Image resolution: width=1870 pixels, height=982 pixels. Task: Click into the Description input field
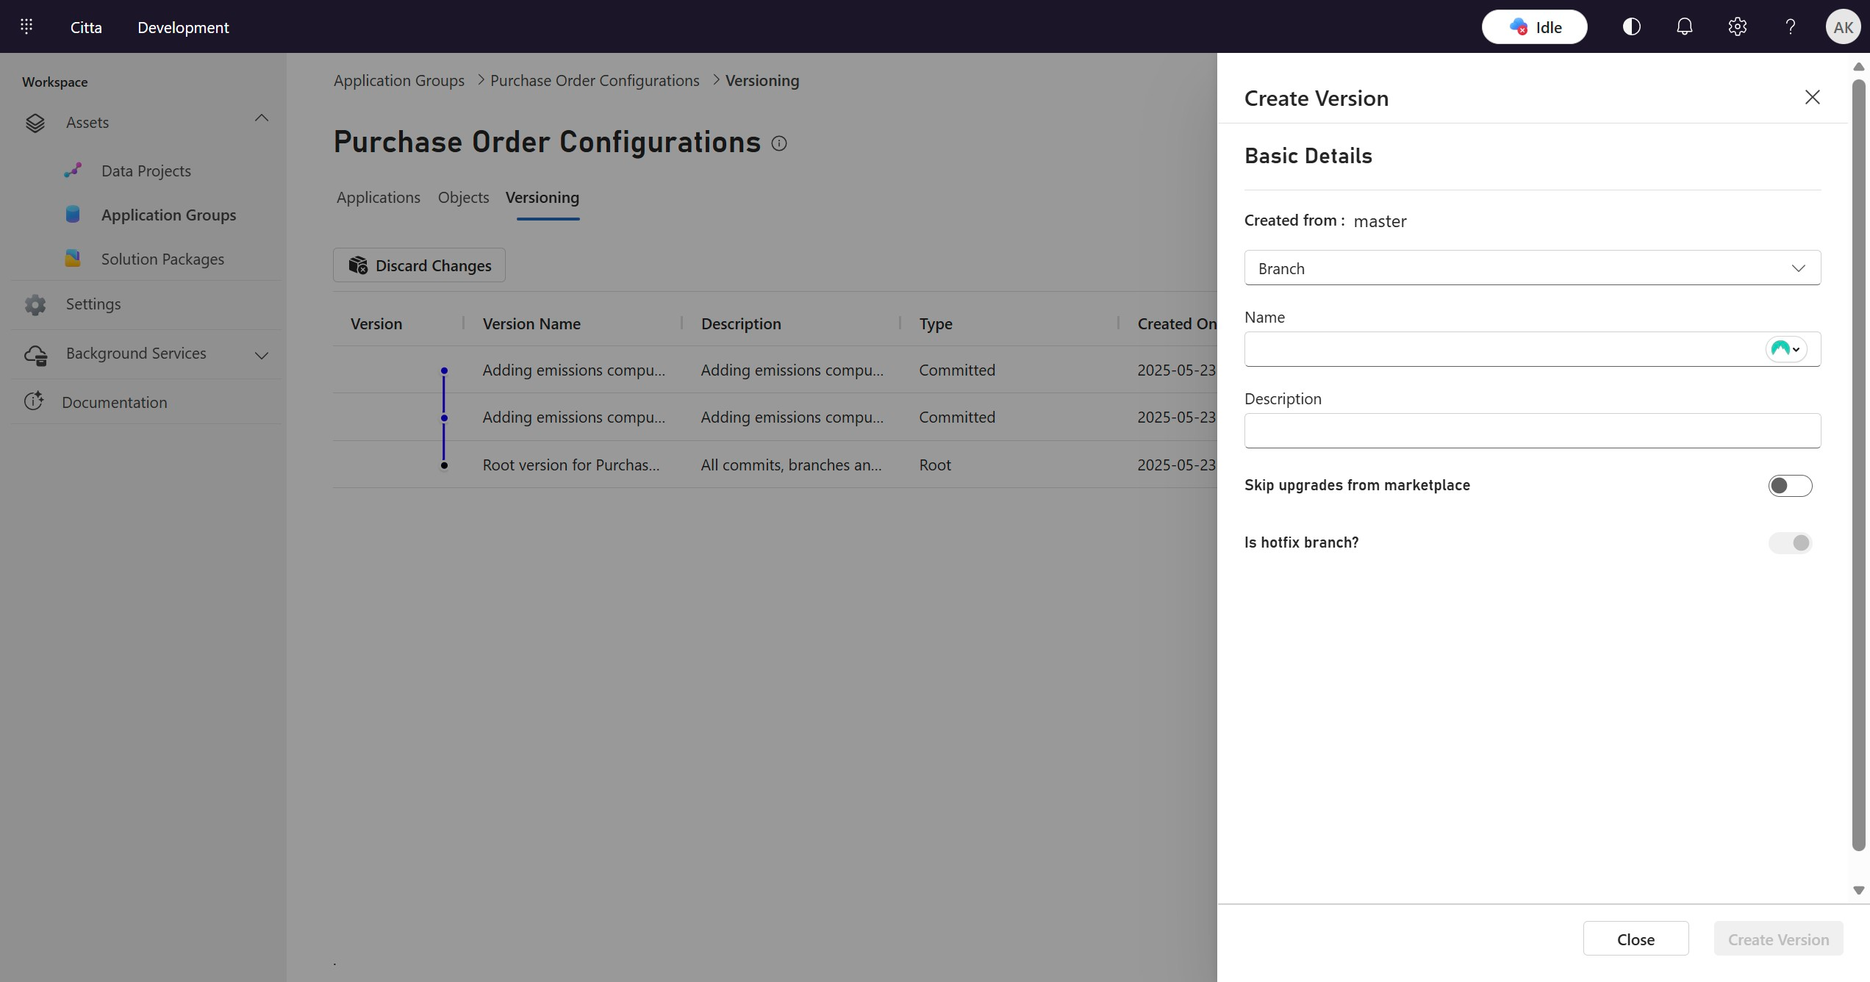(1532, 431)
